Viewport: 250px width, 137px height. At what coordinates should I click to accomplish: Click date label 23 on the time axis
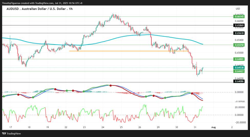(x=84, y=127)
